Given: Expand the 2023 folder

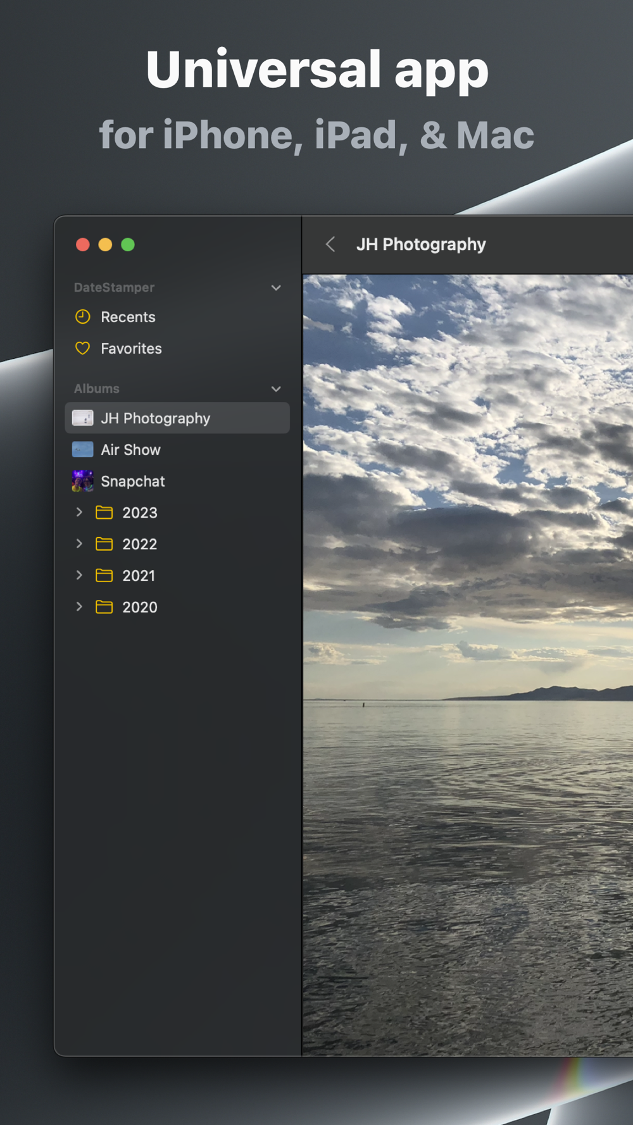Looking at the screenshot, I should point(79,512).
